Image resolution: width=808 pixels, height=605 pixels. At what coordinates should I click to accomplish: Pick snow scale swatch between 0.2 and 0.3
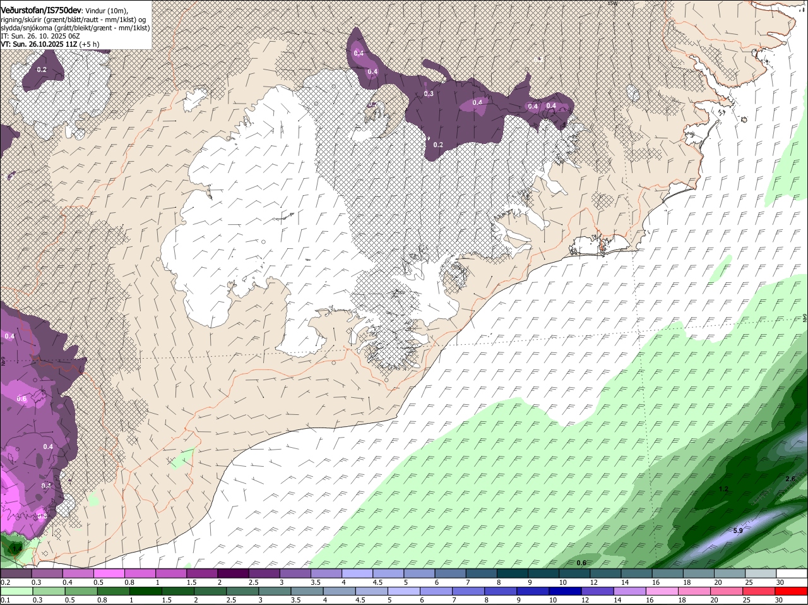pyautogui.click(x=16, y=573)
